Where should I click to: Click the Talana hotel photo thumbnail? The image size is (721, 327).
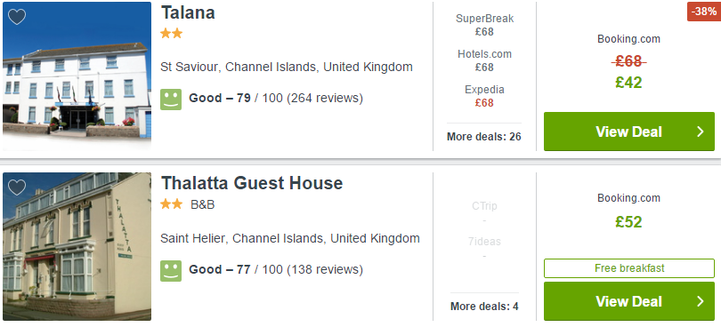click(77, 76)
